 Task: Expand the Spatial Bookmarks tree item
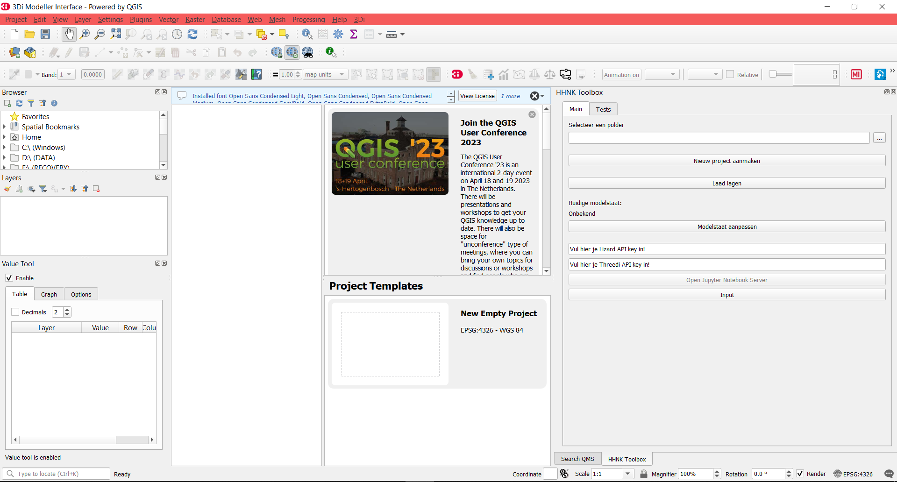tap(4, 127)
